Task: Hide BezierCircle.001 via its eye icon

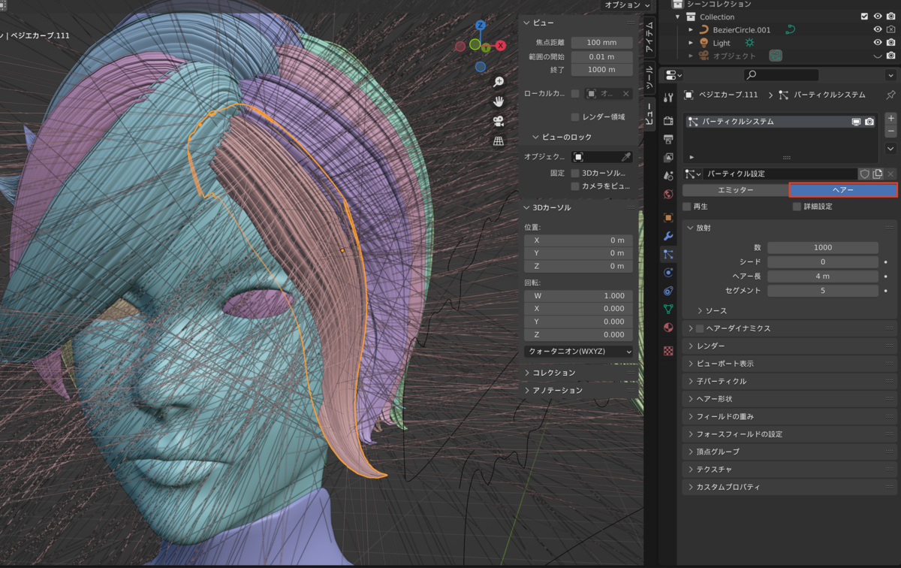Action: 878,30
